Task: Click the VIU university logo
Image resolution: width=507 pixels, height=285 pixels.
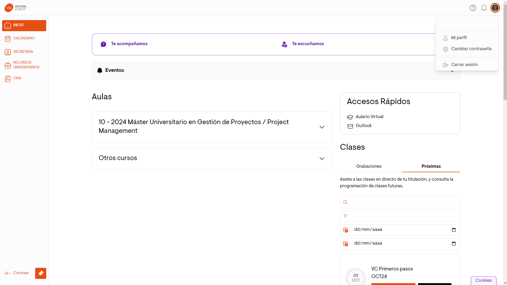Action: coord(16,8)
